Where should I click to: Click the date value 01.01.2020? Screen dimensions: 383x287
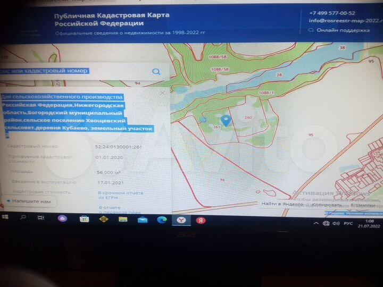coord(109,157)
